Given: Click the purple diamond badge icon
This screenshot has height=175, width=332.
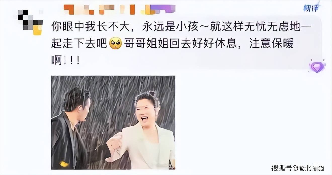Looking at the screenshot, I should click(x=317, y=66).
